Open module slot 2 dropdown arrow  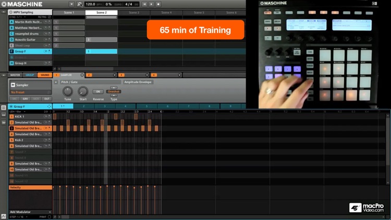(115, 75)
